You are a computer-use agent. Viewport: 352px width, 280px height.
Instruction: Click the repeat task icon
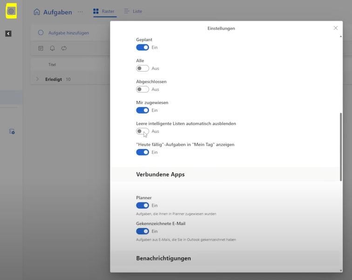(64, 48)
